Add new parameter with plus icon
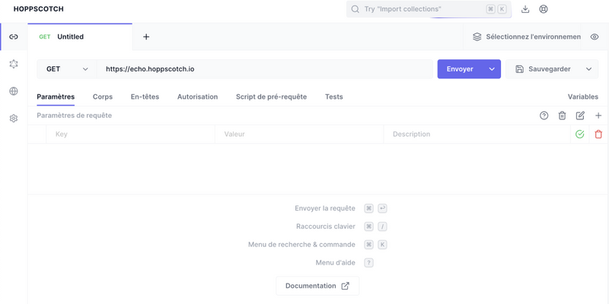Screen dimensions: 609x304 click(598, 116)
